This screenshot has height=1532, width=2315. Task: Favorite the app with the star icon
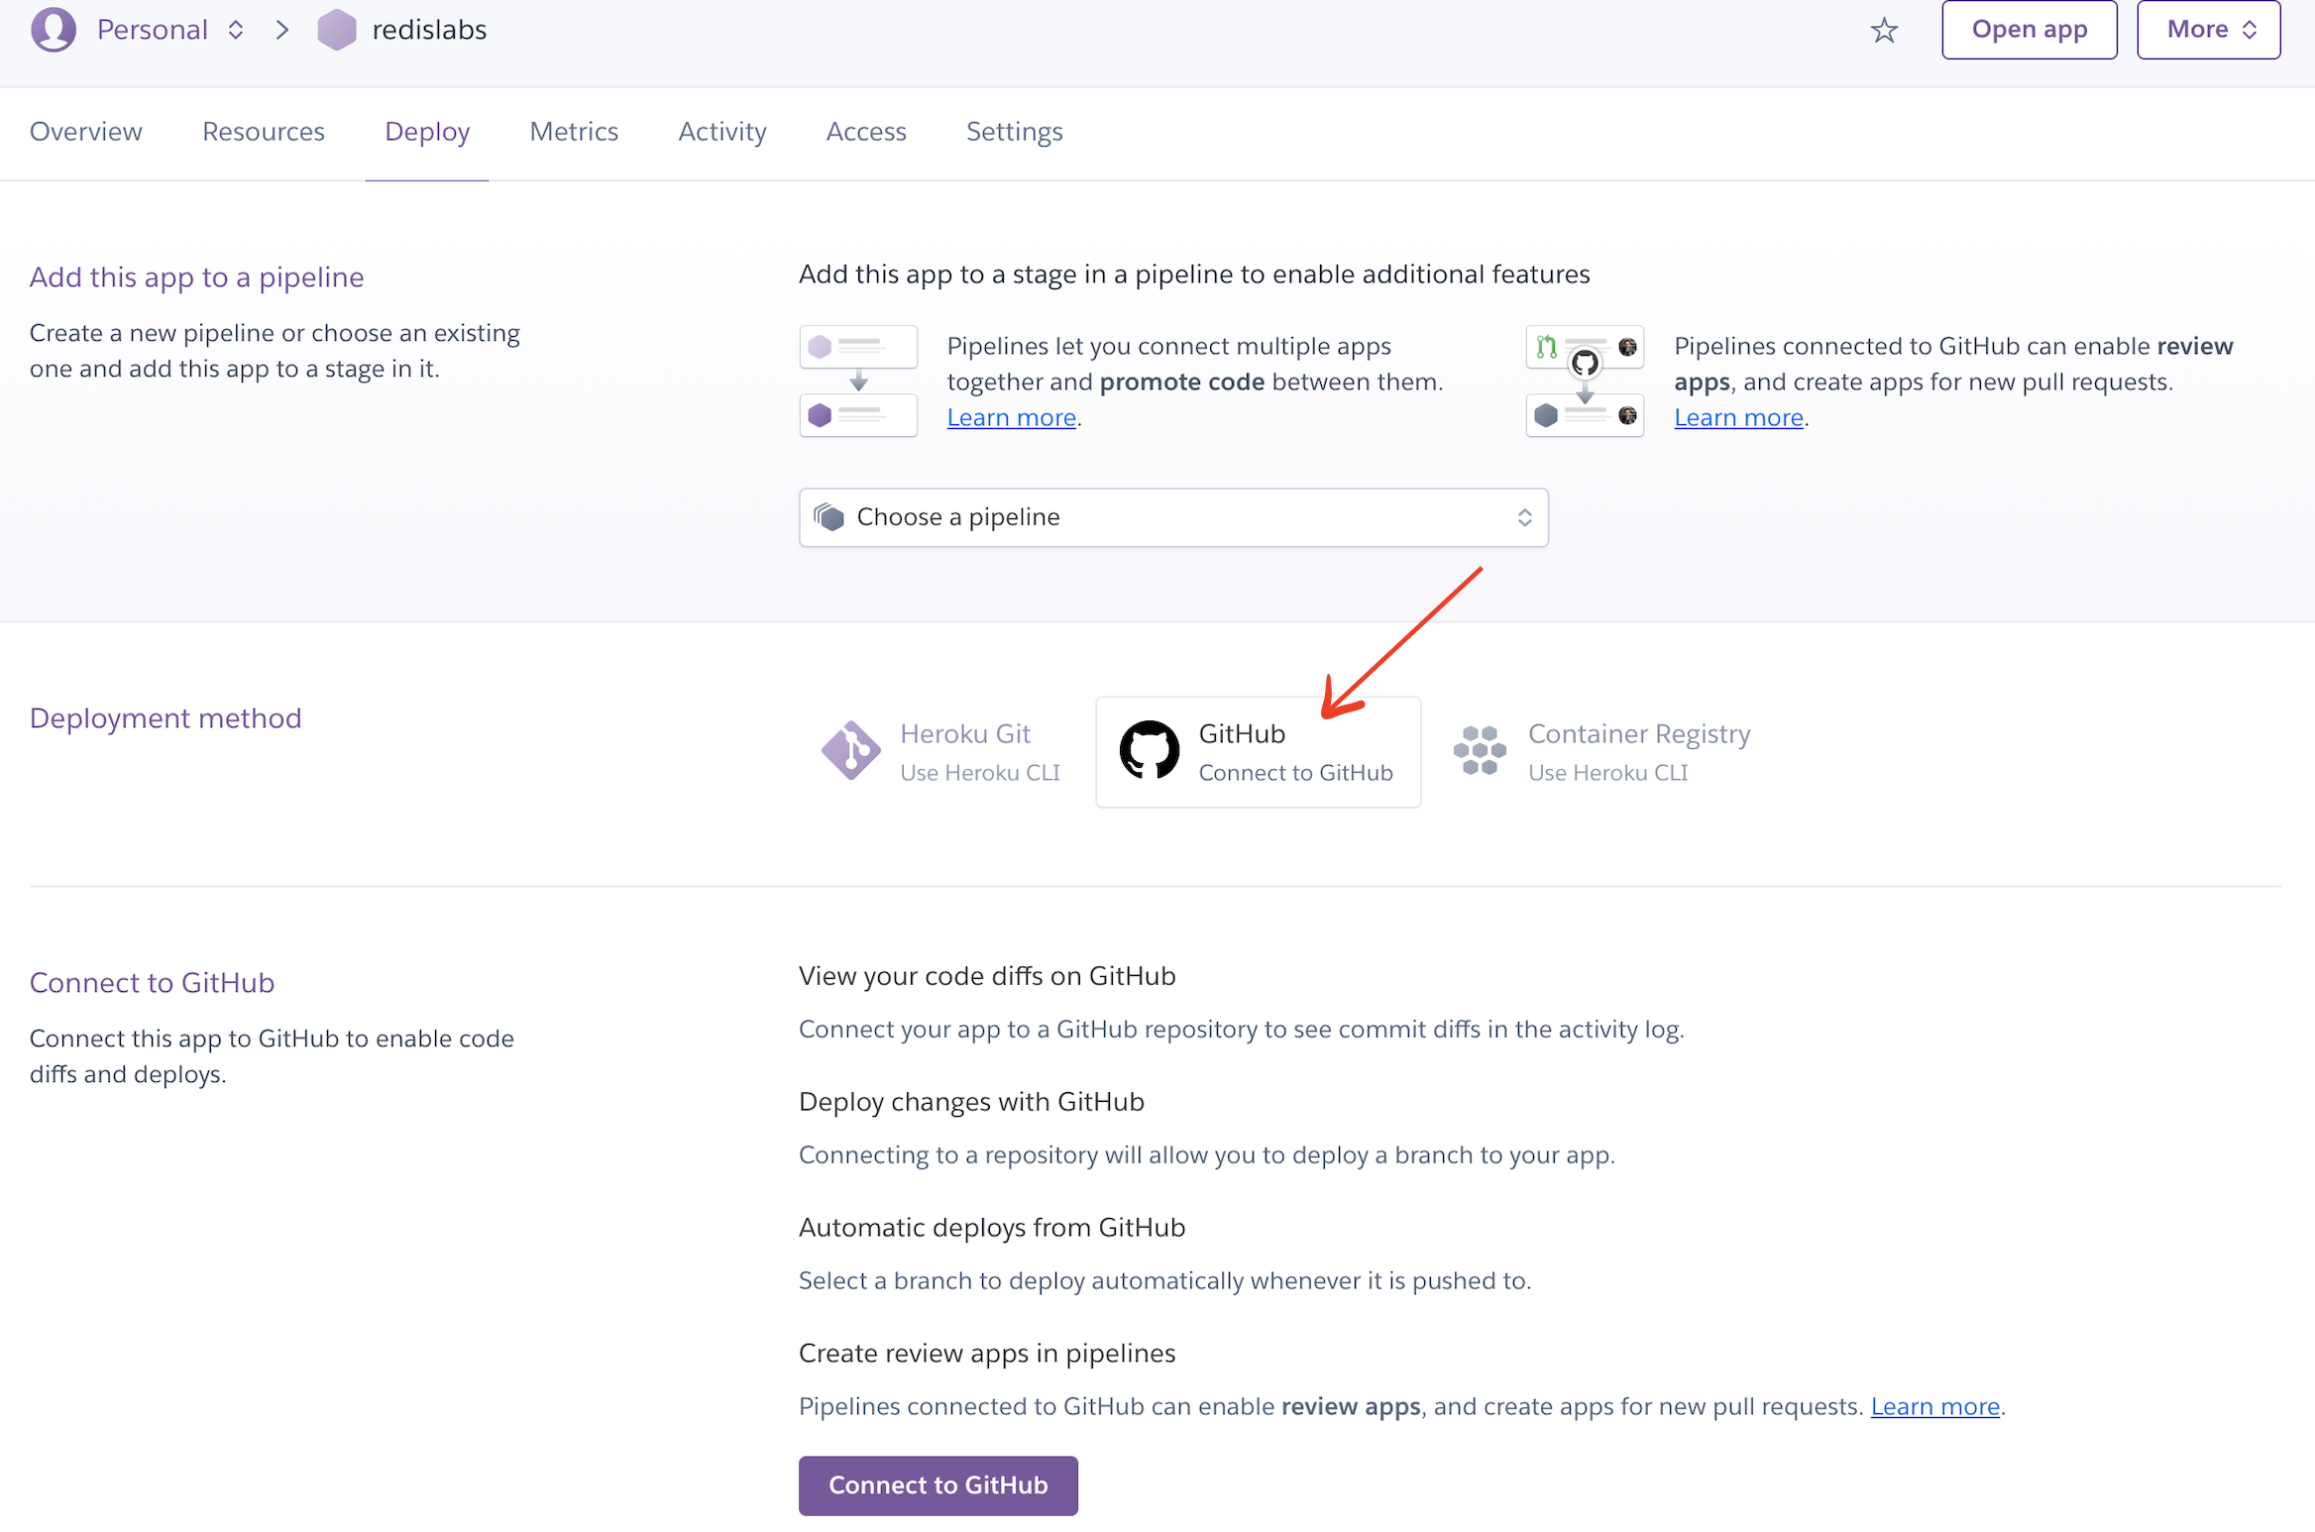tap(1884, 30)
